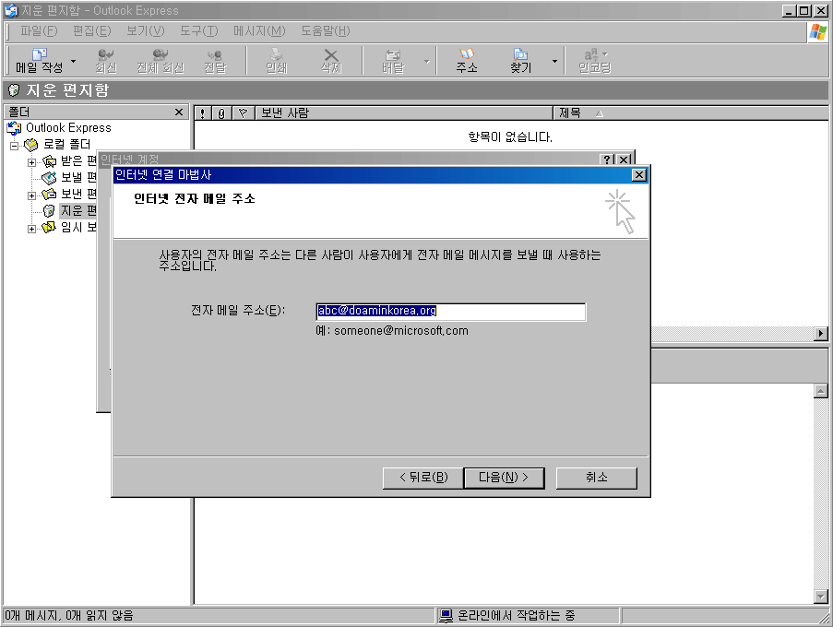Click the online status icon in the status bar
The width and height of the screenshot is (833, 627).
(x=446, y=616)
